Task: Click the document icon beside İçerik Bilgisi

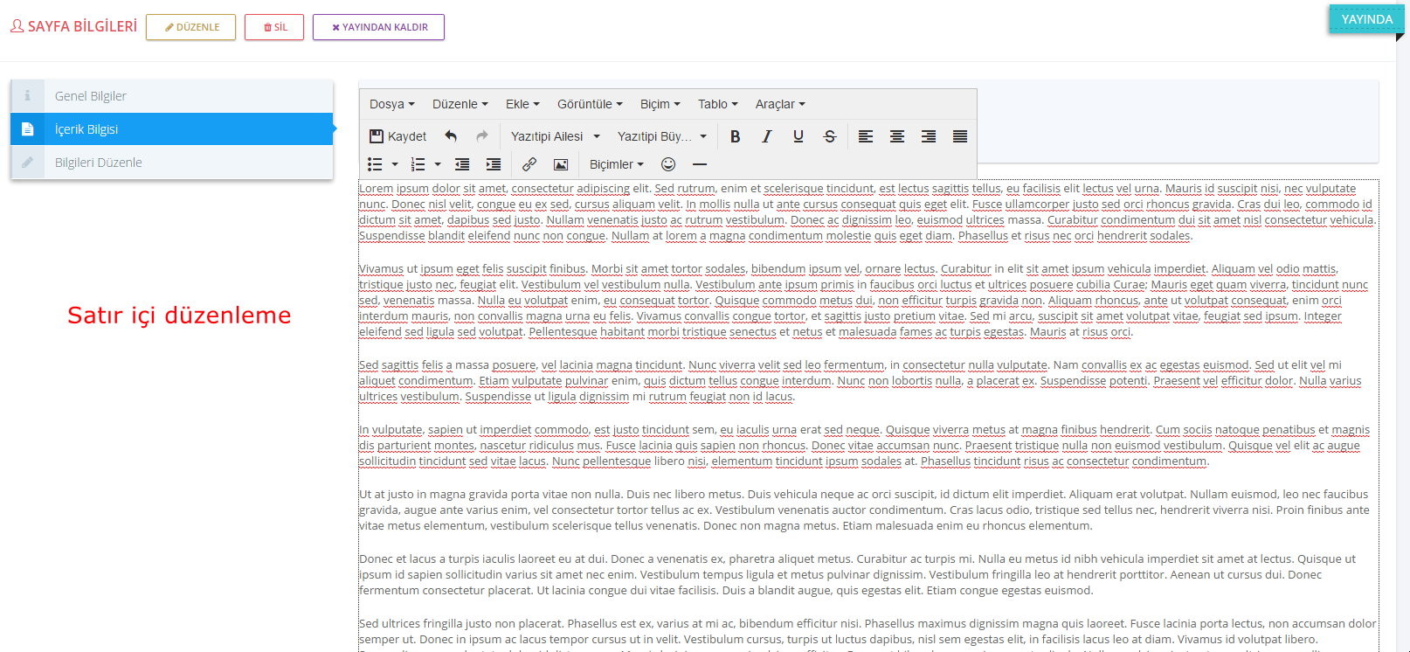Action: 27,129
